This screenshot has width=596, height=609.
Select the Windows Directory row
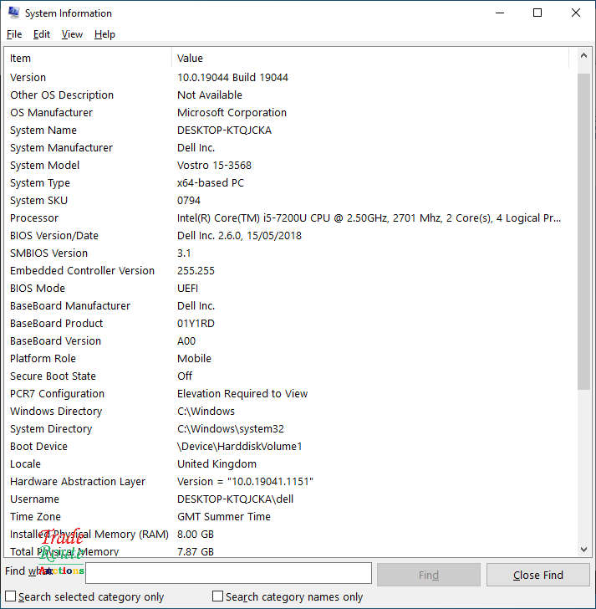(288, 412)
